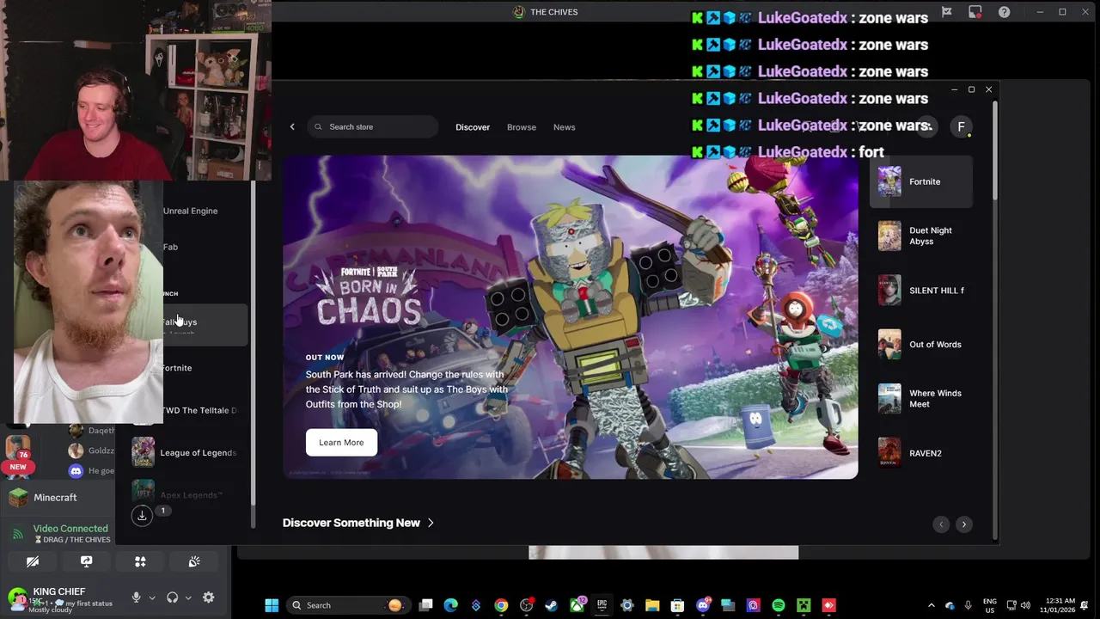Show hidden system tray icons
Viewport: 1100px width, 619px height.
[931, 605]
